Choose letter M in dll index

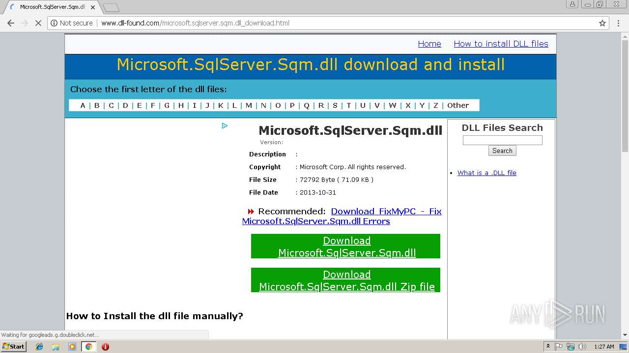tap(249, 105)
